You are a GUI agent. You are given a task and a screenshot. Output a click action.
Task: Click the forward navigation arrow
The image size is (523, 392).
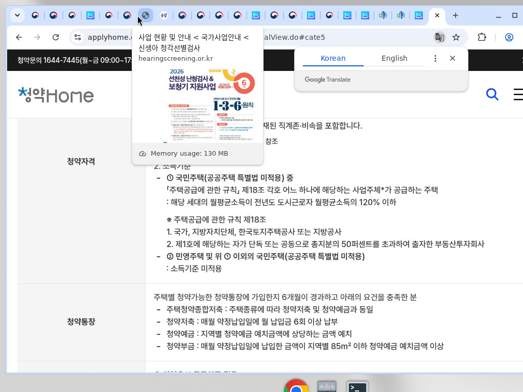[37, 37]
